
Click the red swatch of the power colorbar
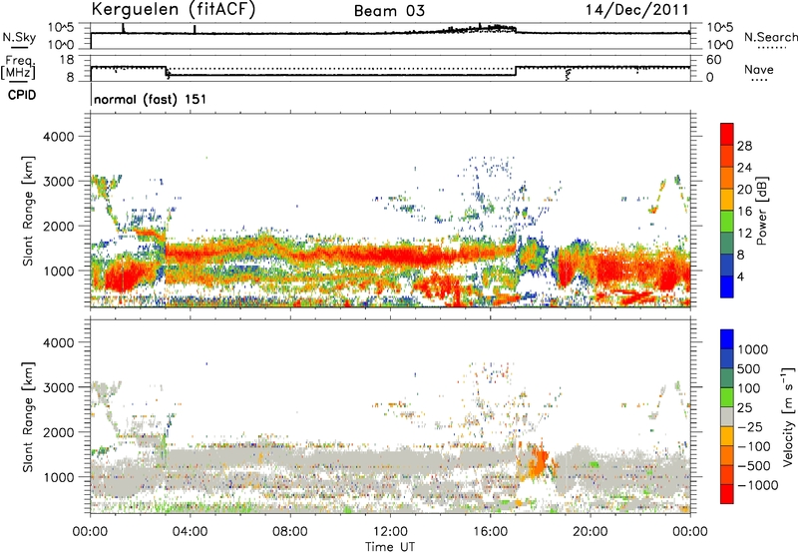727,134
